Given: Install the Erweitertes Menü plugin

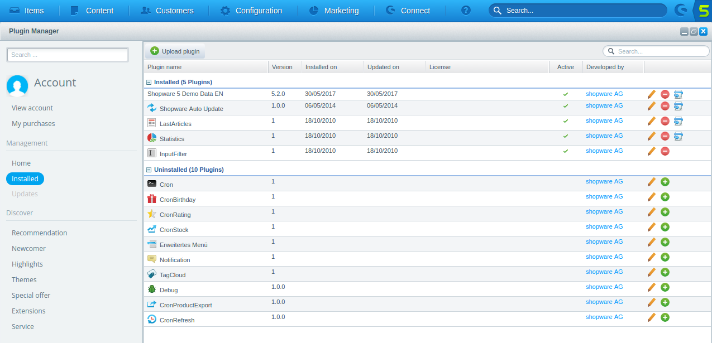Looking at the screenshot, I should [x=665, y=242].
